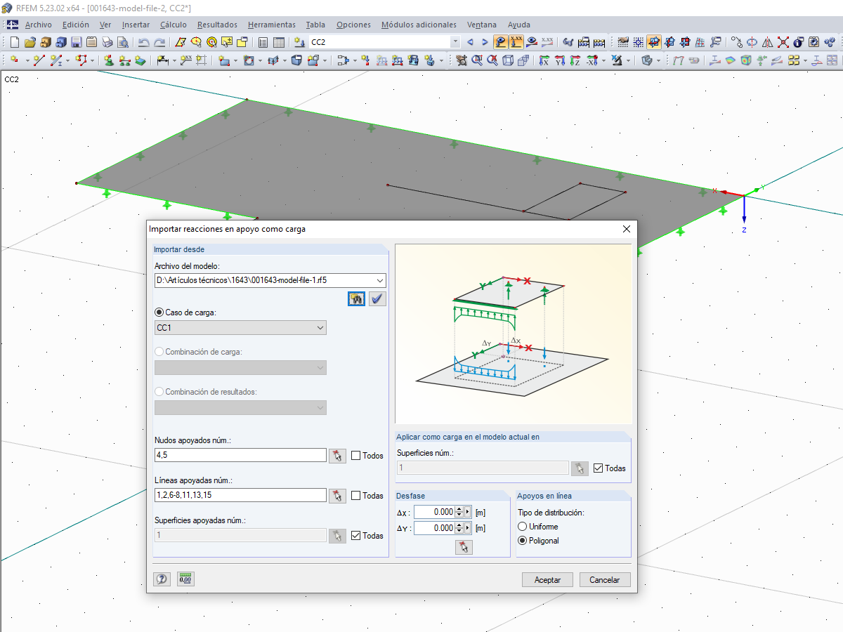843x632 pixels.
Task: Undo the last action with the undo arrow
Action: pyautogui.click(x=144, y=42)
